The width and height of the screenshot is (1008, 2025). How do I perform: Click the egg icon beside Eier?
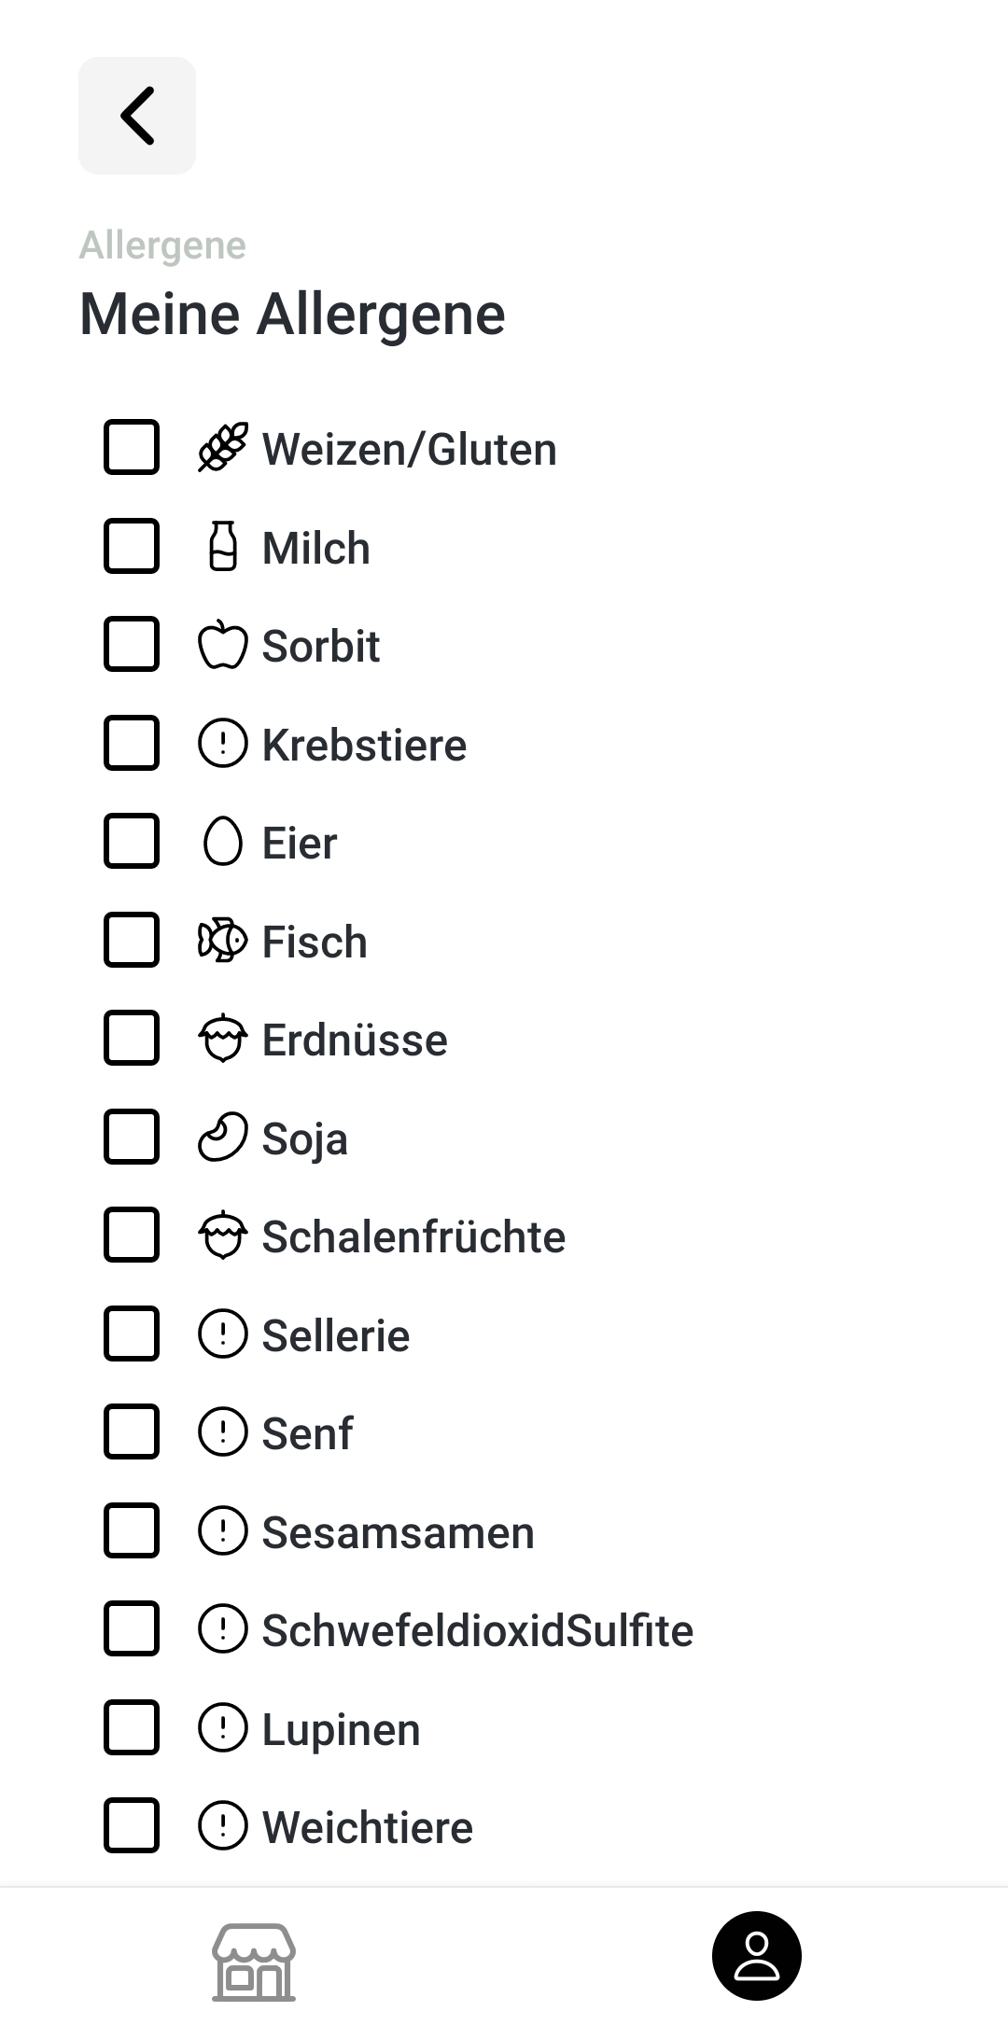(x=223, y=842)
